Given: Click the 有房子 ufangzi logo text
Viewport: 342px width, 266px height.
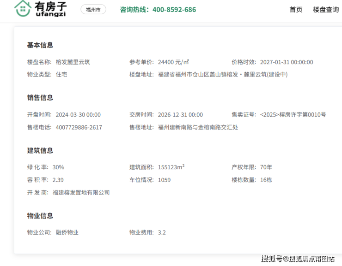Looking at the screenshot, I should tap(51, 9).
